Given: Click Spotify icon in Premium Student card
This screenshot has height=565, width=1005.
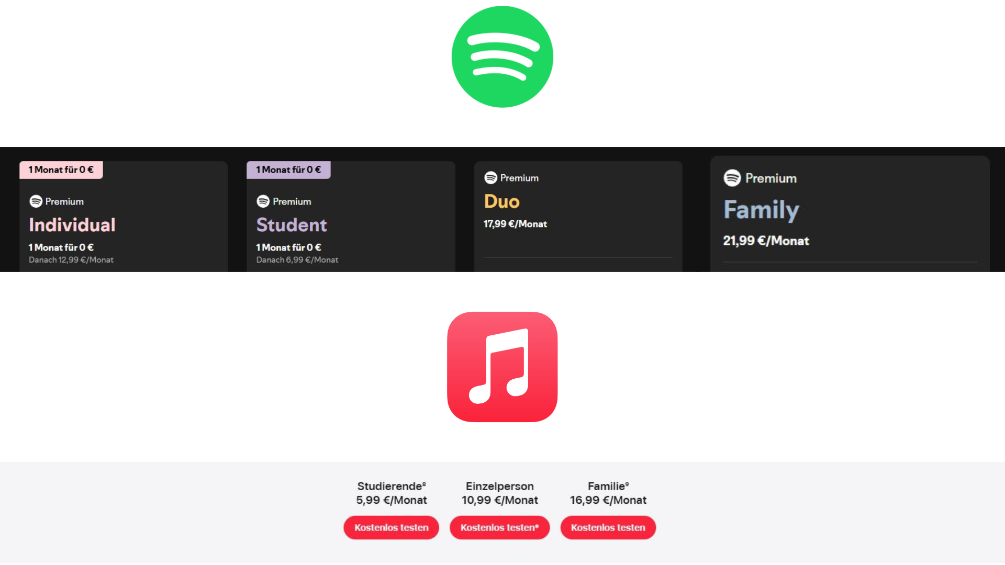Looking at the screenshot, I should [x=263, y=201].
